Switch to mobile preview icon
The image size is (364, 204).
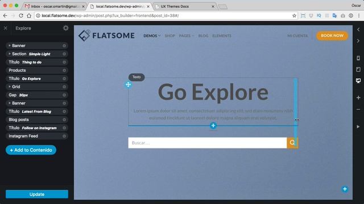358,58
